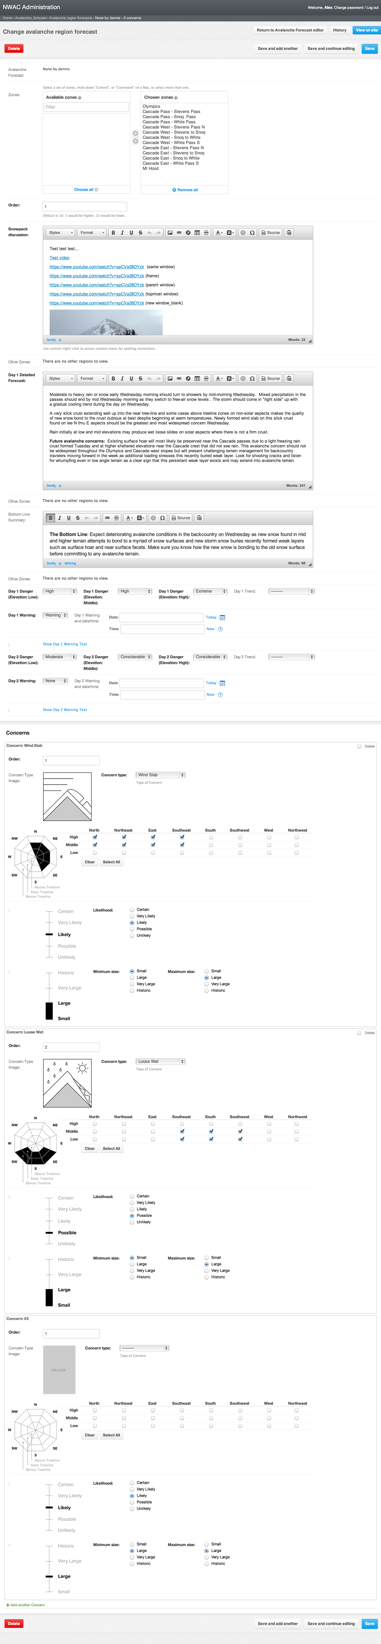Open Day 1 Trend dropdown

(x=291, y=591)
